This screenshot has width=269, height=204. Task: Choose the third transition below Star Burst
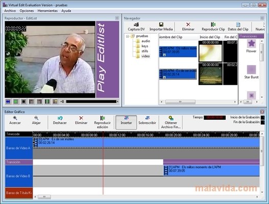pyautogui.click(x=251, y=95)
